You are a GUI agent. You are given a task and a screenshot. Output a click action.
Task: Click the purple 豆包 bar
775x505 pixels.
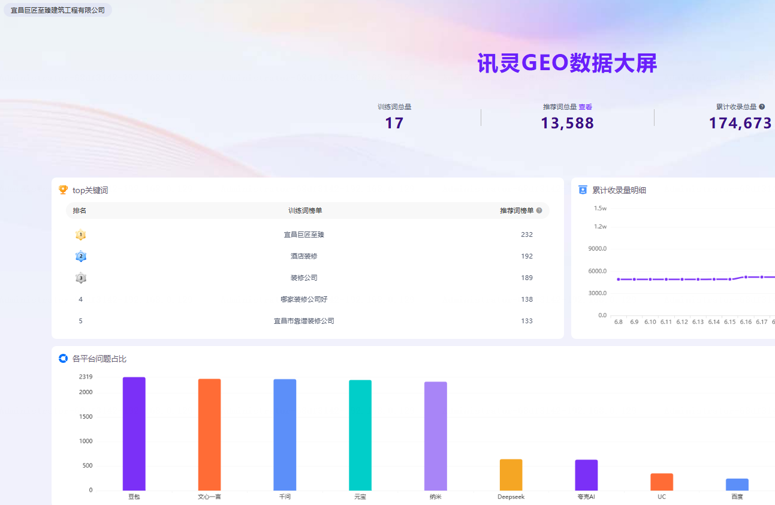click(x=134, y=434)
